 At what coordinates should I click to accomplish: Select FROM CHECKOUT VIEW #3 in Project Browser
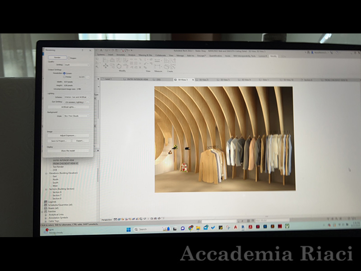[x=65, y=164]
